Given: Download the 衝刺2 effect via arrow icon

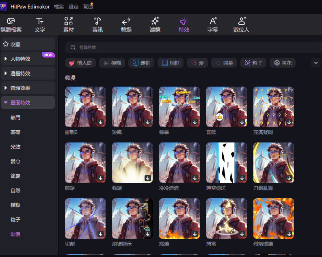Looking at the screenshot, I should point(101,122).
